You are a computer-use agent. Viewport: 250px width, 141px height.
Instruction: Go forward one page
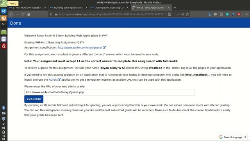point(17,14)
